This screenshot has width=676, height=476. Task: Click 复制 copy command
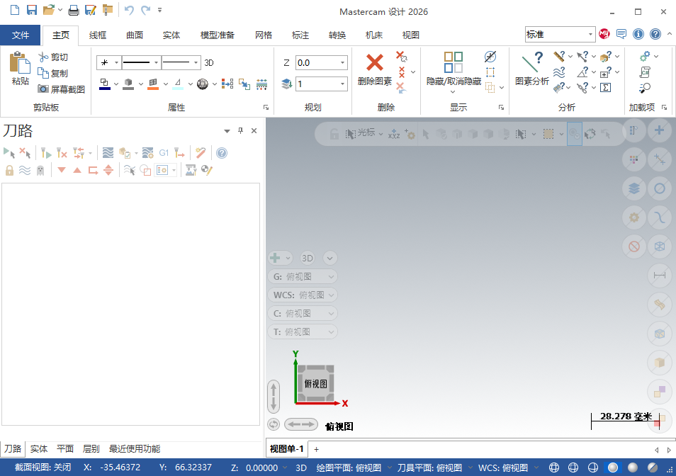click(53, 73)
